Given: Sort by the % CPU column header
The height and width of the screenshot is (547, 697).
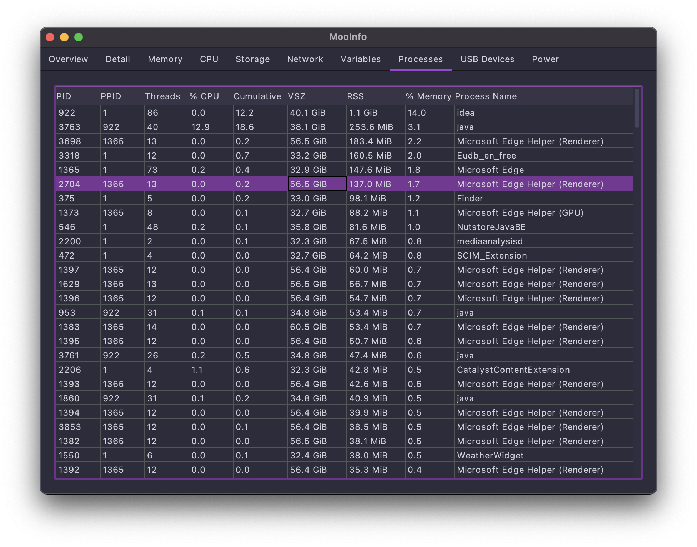Looking at the screenshot, I should [211, 96].
